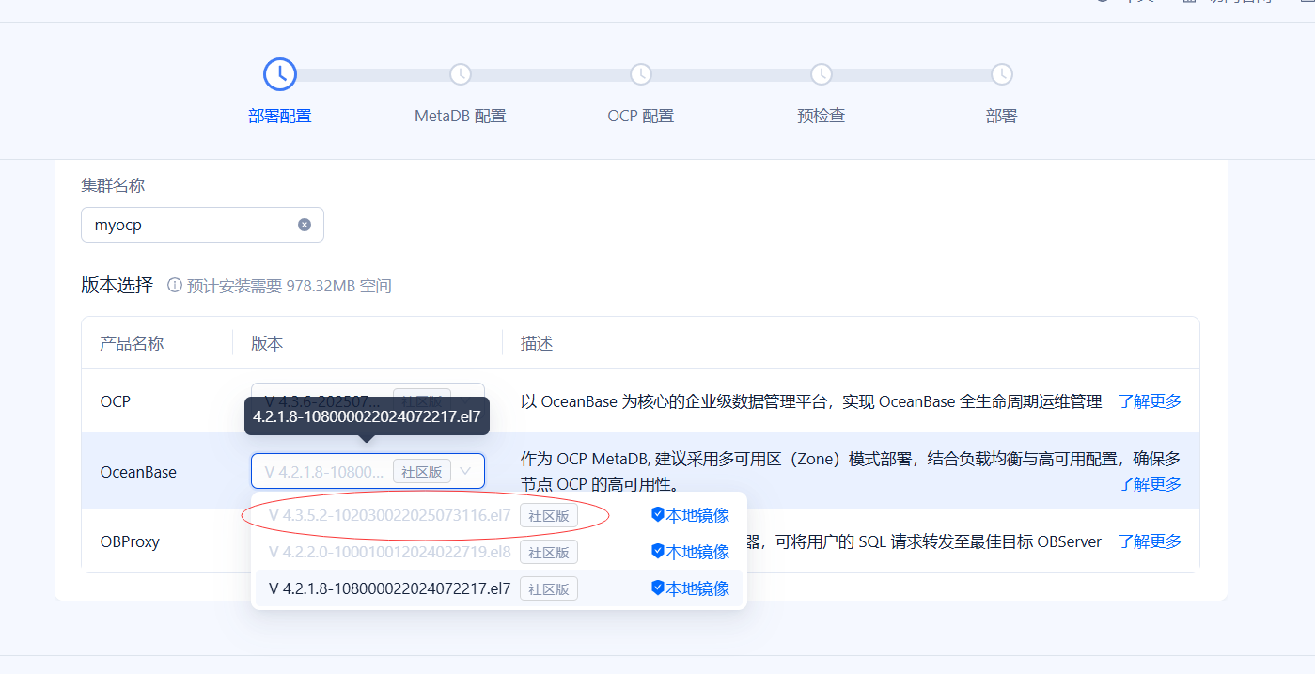Click OceanBase description starting 作为 OCP MetaDB
This screenshot has width=1315, height=674.
tap(851, 471)
